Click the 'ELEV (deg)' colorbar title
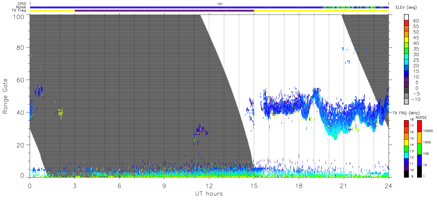437x201 pixels. click(406, 7)
